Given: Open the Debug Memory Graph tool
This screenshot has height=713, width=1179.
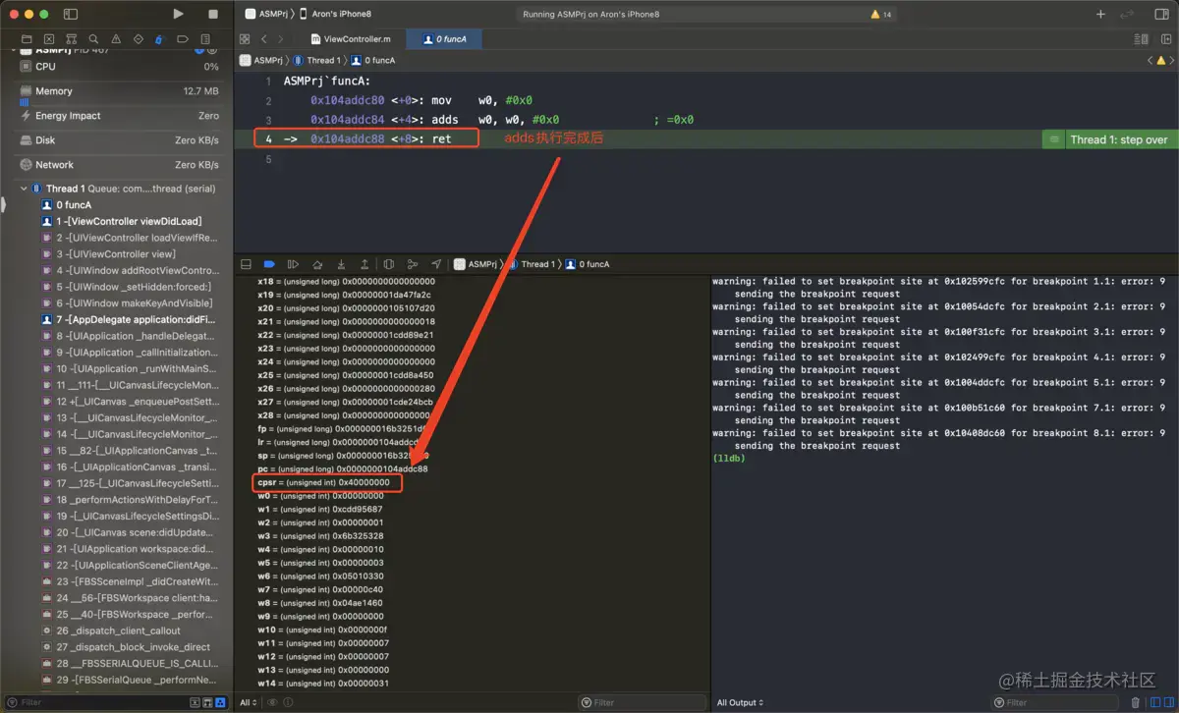Looking at the screenshot, I should [412, 264].
